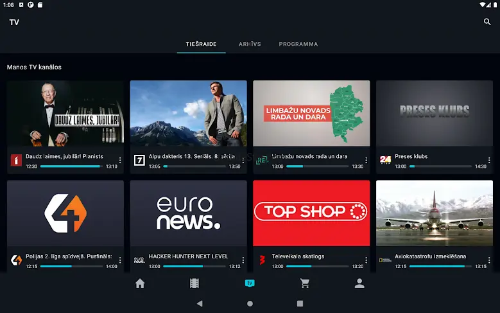Click the Manos TV kanālos heading
The height and width of the screenshot is (313, 500).
coord(34,67)
